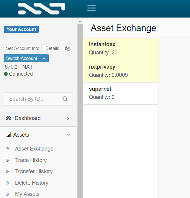190x198 pixels.
Task: Open the Switch Account dropdown arrow
Action: click(44, 58)
